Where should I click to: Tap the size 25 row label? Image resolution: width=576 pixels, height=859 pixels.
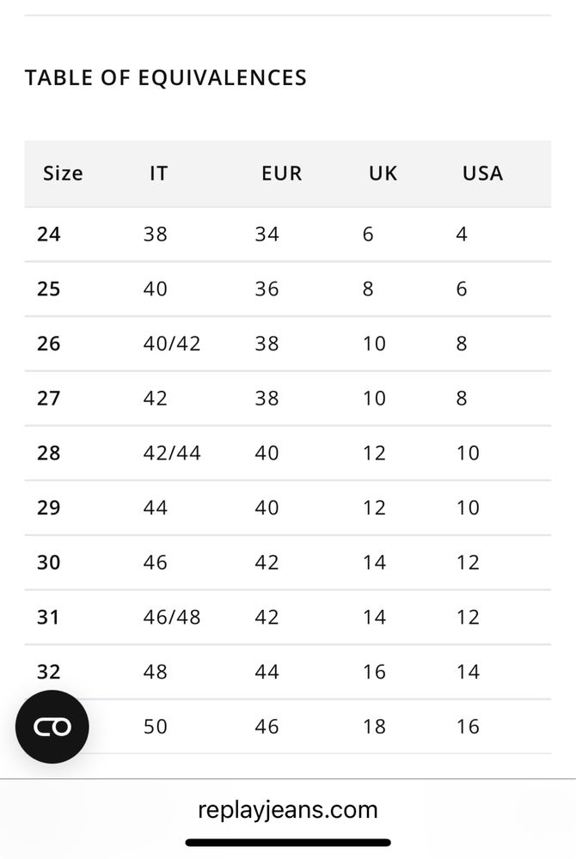[x=49, y=289]
